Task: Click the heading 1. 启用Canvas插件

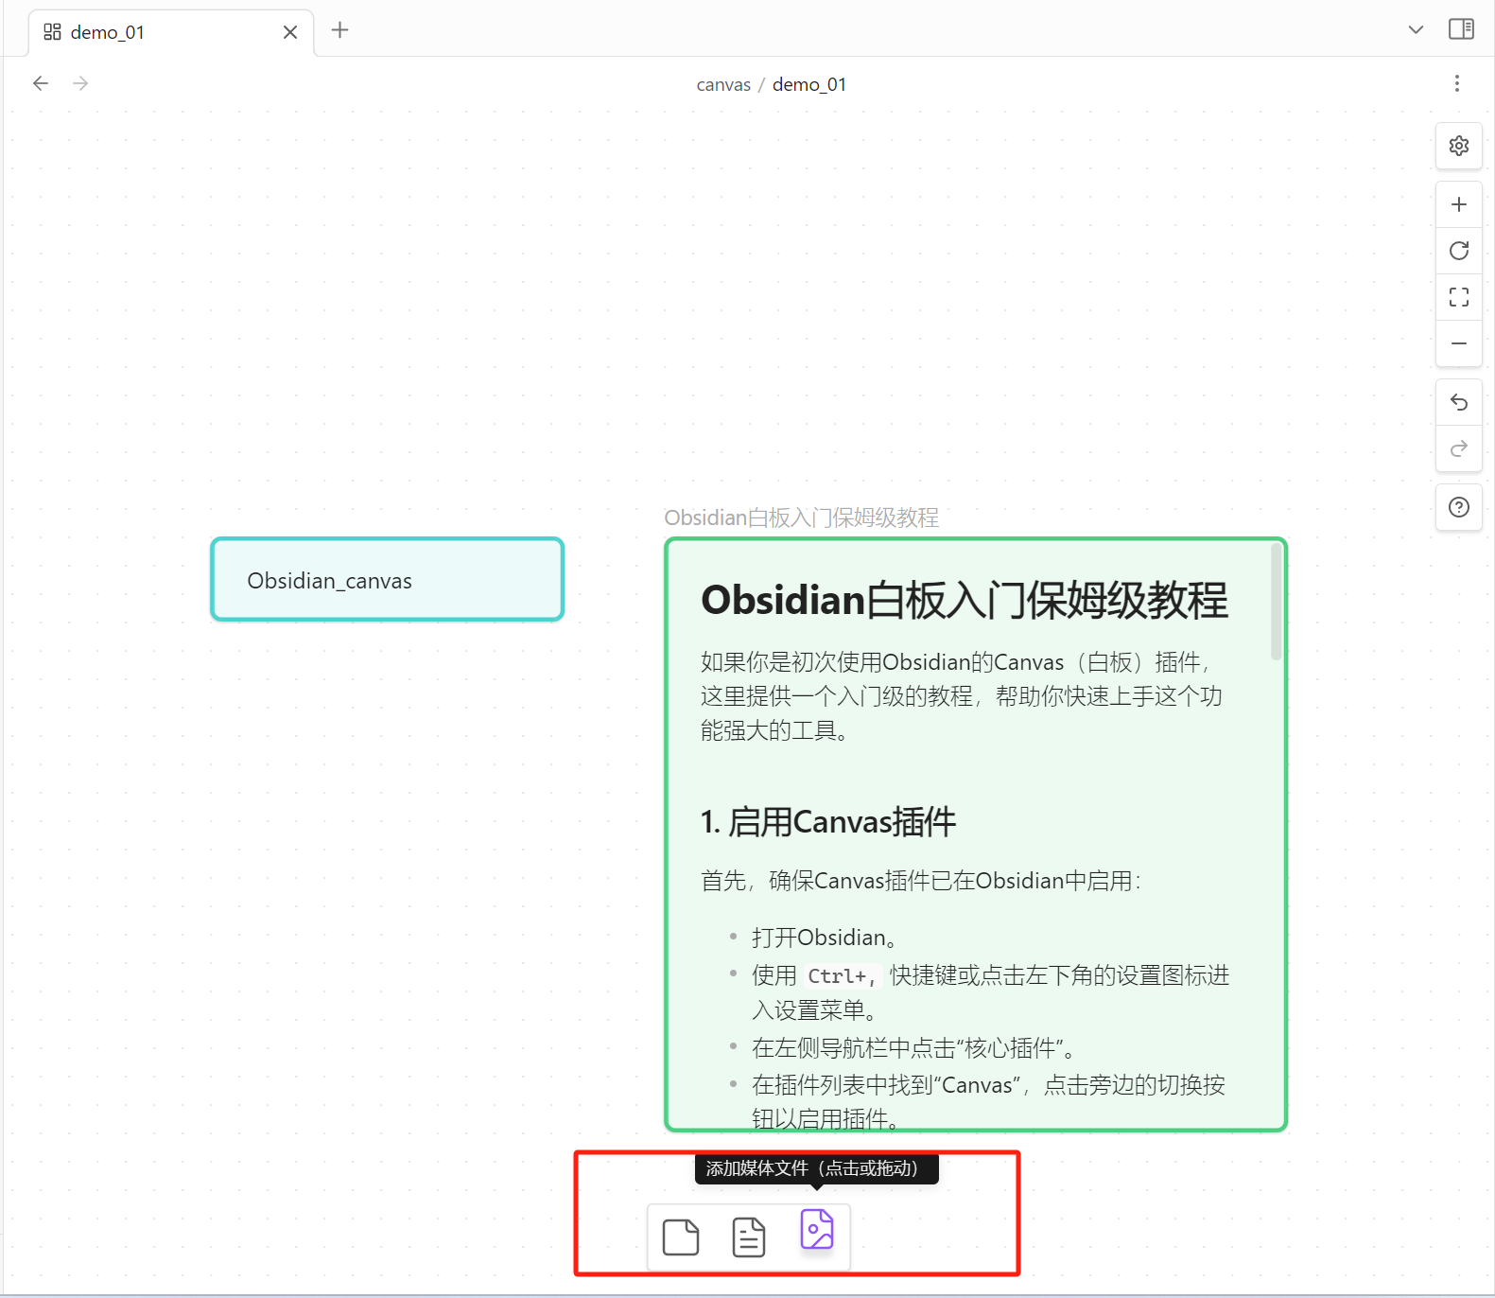Action: (828, 821)
